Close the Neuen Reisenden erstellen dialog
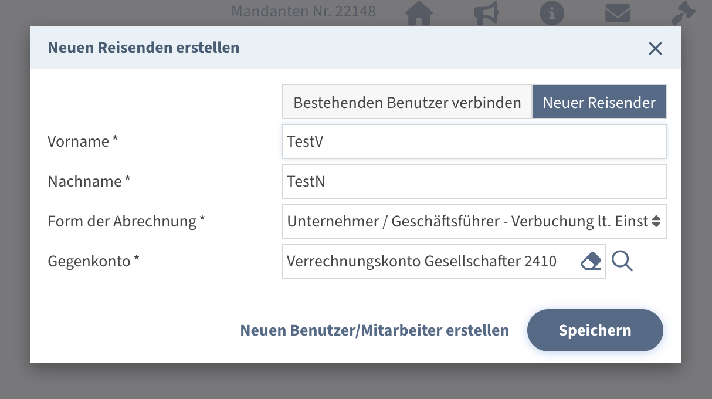 point(655,48)
